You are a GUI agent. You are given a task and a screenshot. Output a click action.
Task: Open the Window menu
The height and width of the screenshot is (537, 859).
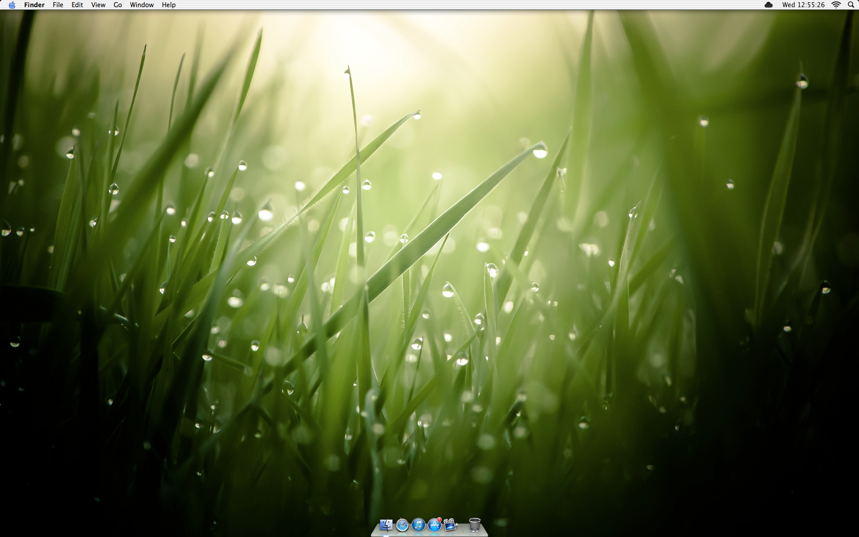(x=141, y=5)
